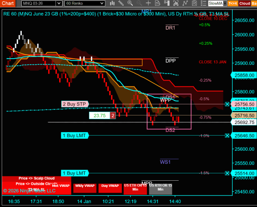Toggle the Wkly VWAP button

tap(85, 188)
